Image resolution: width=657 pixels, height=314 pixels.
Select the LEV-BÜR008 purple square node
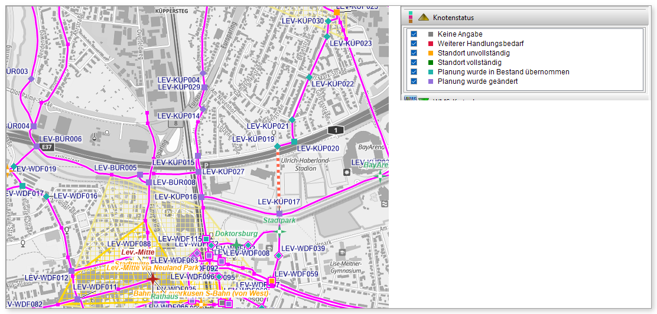(x=149, y=182)
